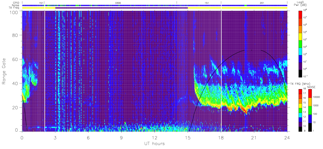
Task: Click the 10000 label on NOISE scale
Action: tap(316, 97)
